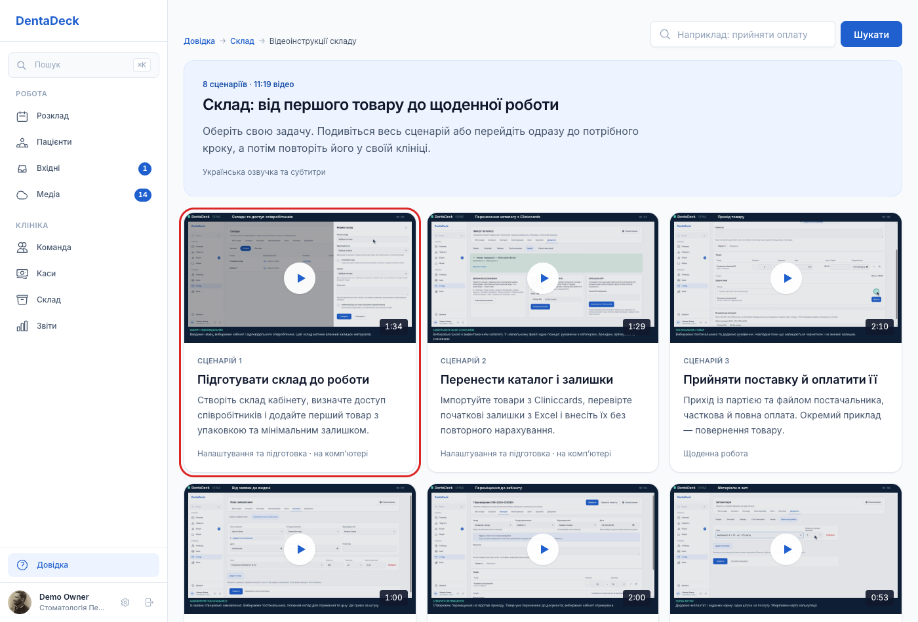Click the 'Щоденна робота' tag in Сценарій 3
This screenshot has height=622, width=918.
(715, 454)
